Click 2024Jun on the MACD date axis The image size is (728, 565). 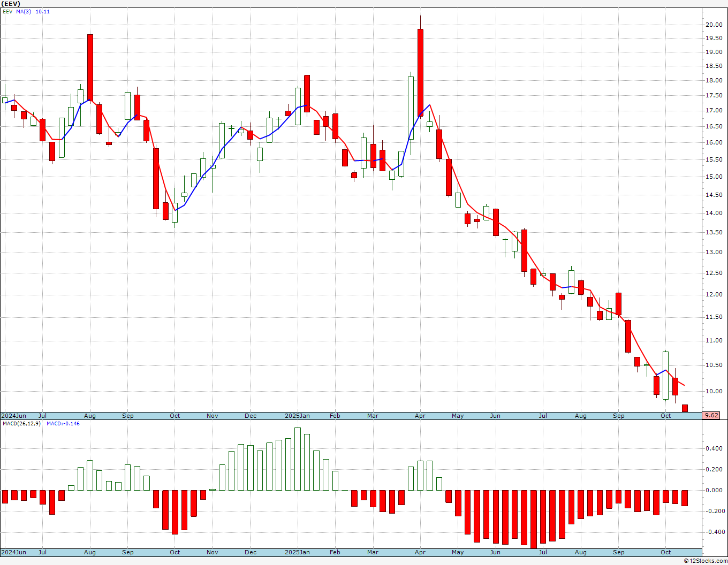pyautogui.click(x=13, y=552)
